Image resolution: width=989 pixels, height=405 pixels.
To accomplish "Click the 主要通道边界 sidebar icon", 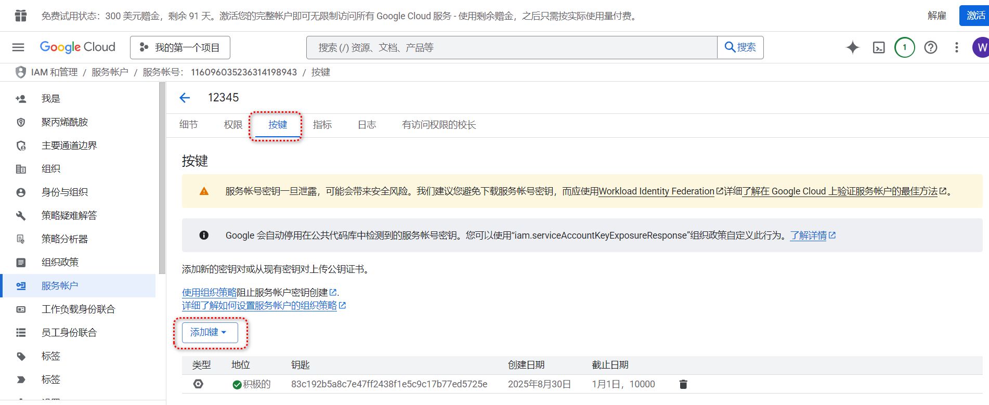I will (x=21, y=146).
